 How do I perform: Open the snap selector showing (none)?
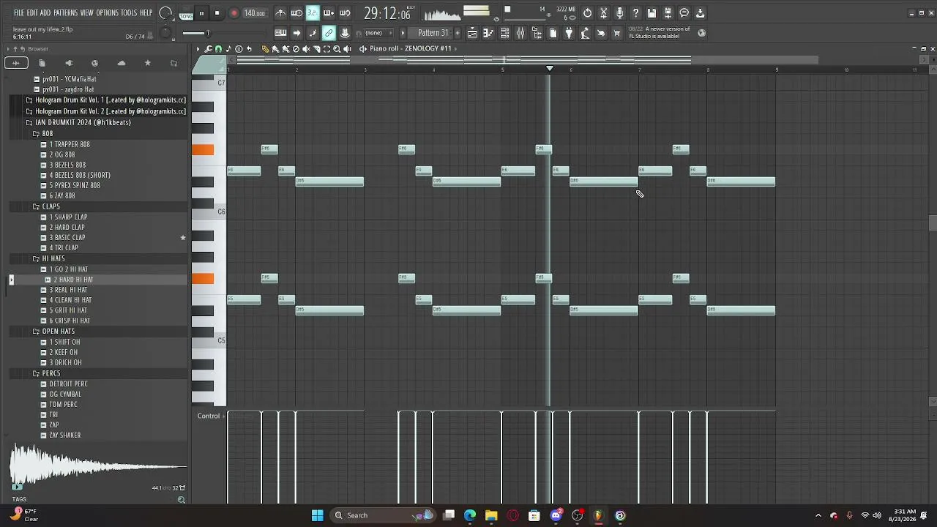(377, 33)
